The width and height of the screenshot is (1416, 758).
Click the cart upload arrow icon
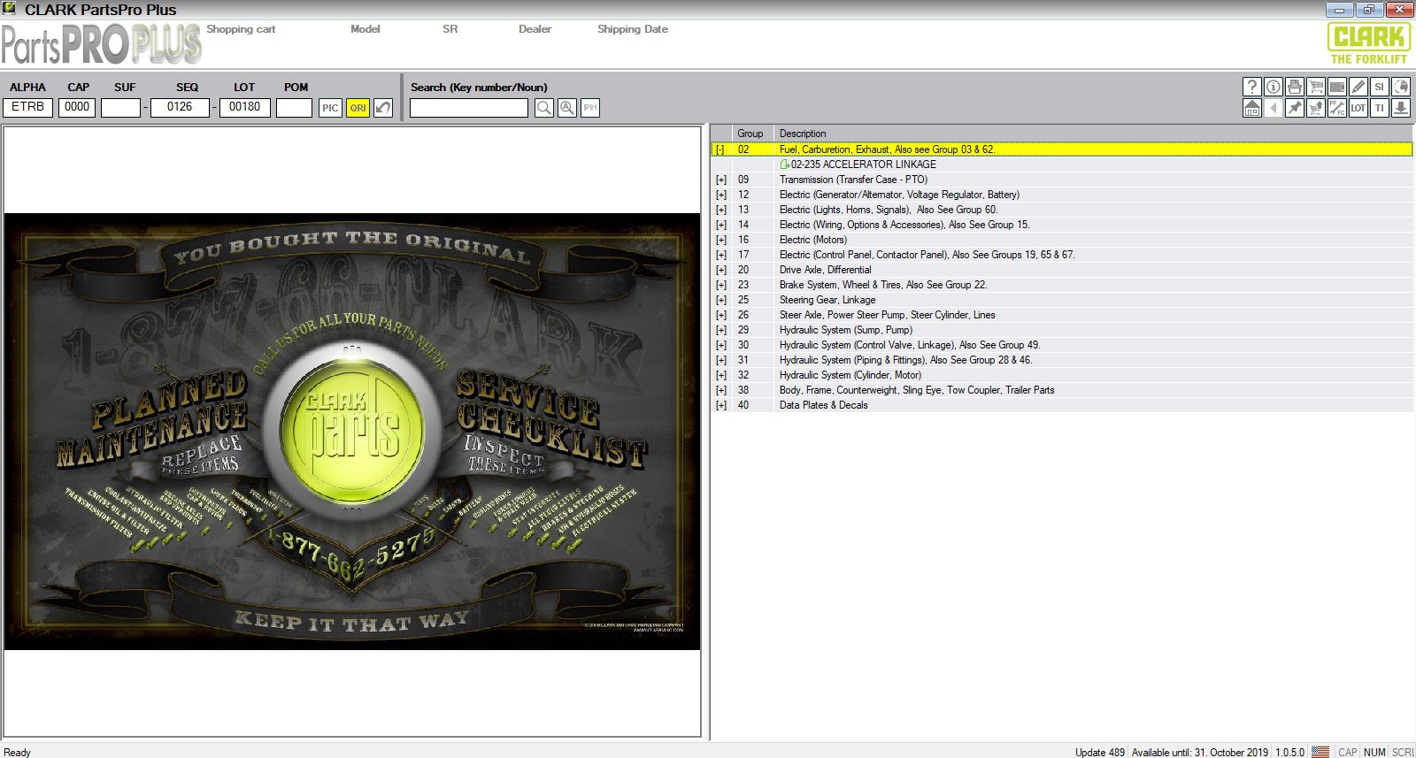1316,108
